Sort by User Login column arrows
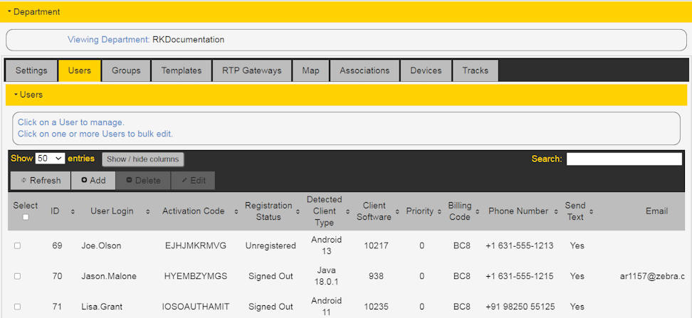Screen dimensions: 692x318 coord(148,212)
